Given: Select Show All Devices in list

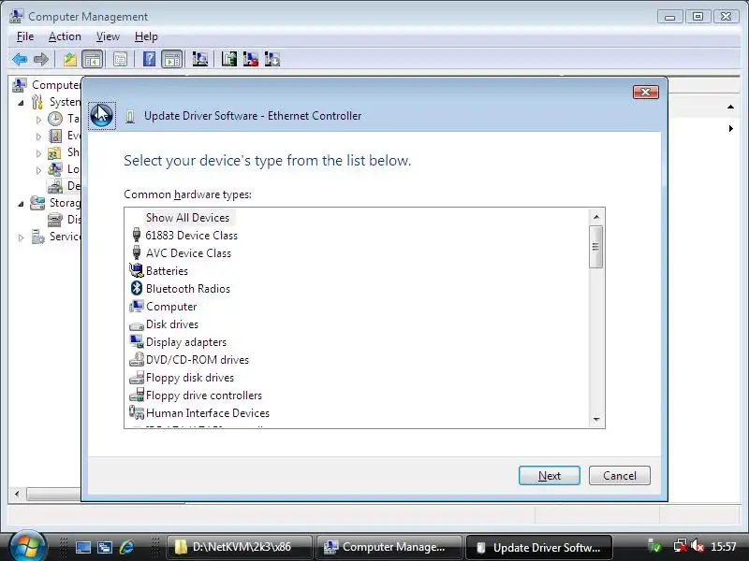Looking at the screenshot, I should pyautogui.click(x=187, y=218).
